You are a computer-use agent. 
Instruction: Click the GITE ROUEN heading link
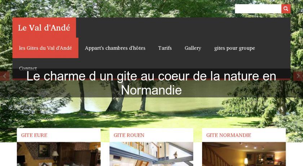click(129, 135)
